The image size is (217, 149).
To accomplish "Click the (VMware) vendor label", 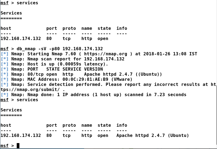I will click(x=122, y=79).
